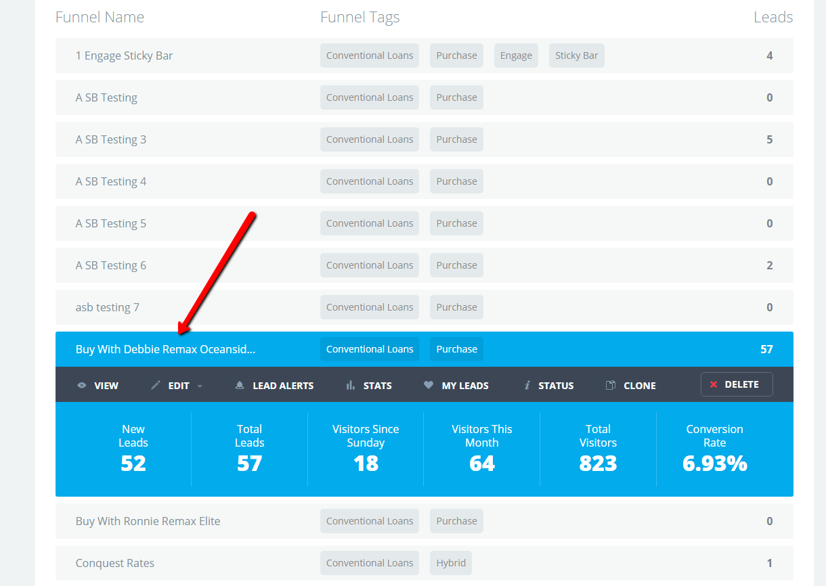Click the info icon beside STATUS
826x586 pixels.
tap(527, 385)
